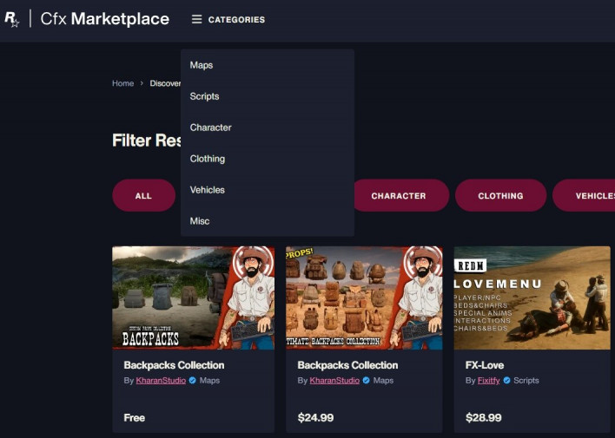
Task: Click verified badge beside Fixitfy author
Action: 506,381
